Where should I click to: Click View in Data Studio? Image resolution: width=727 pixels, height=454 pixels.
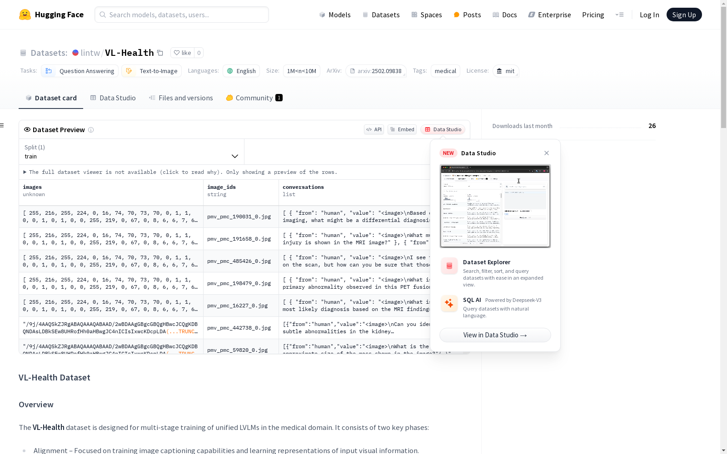495,335
